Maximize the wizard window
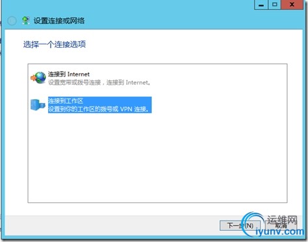The height and width of the screenshot is (242, 308). [x=275, y=5]
